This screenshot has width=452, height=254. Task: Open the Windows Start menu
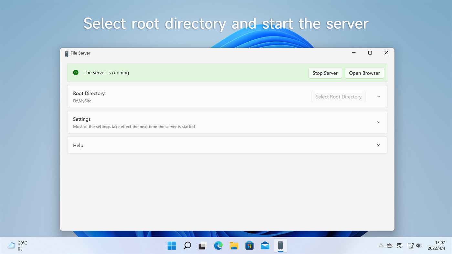(172, 246)
